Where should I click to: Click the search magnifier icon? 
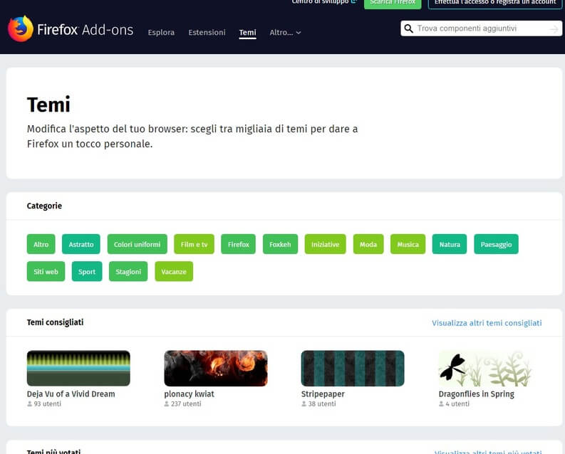click(x=408, y=28)
